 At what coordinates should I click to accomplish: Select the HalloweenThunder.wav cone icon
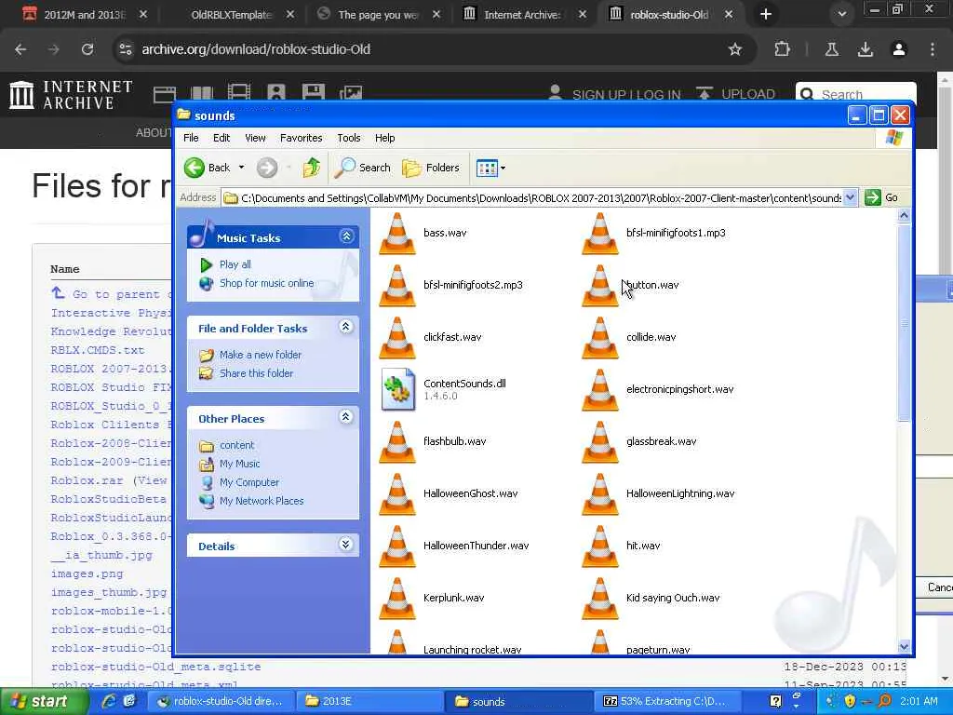pos(396,546)
